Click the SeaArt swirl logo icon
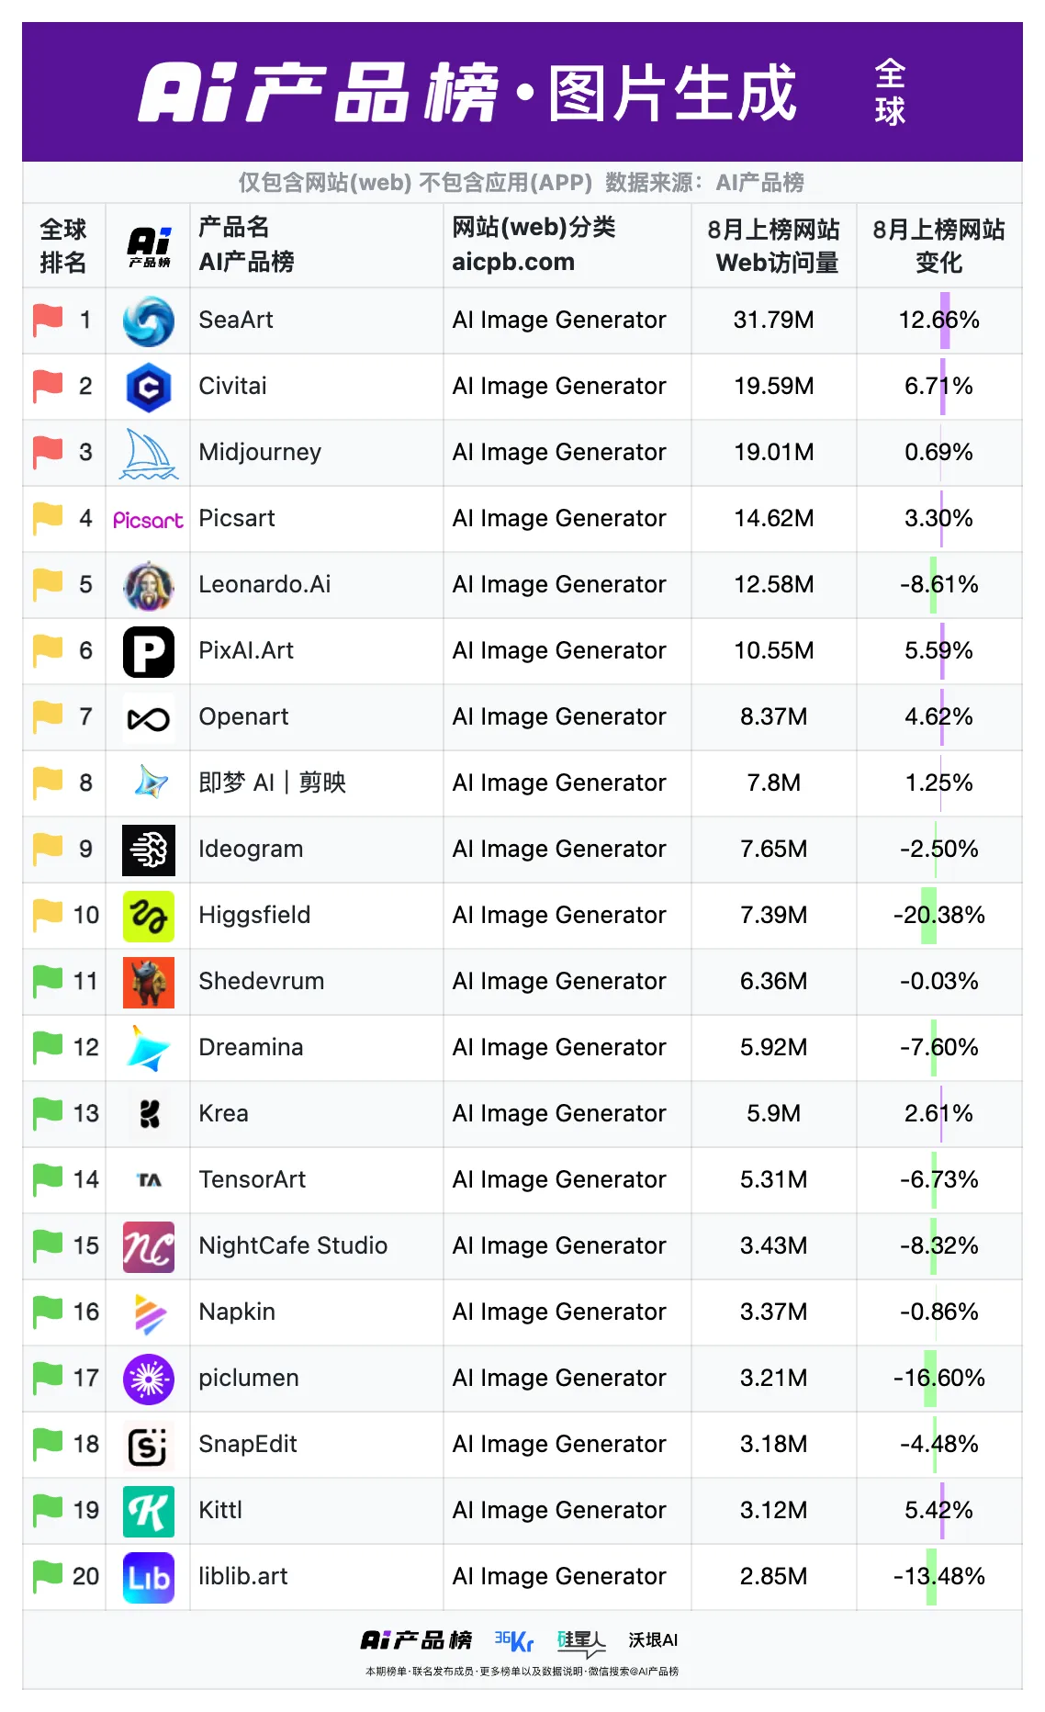Viewport: 1045px width, 1712px height. 149,321
